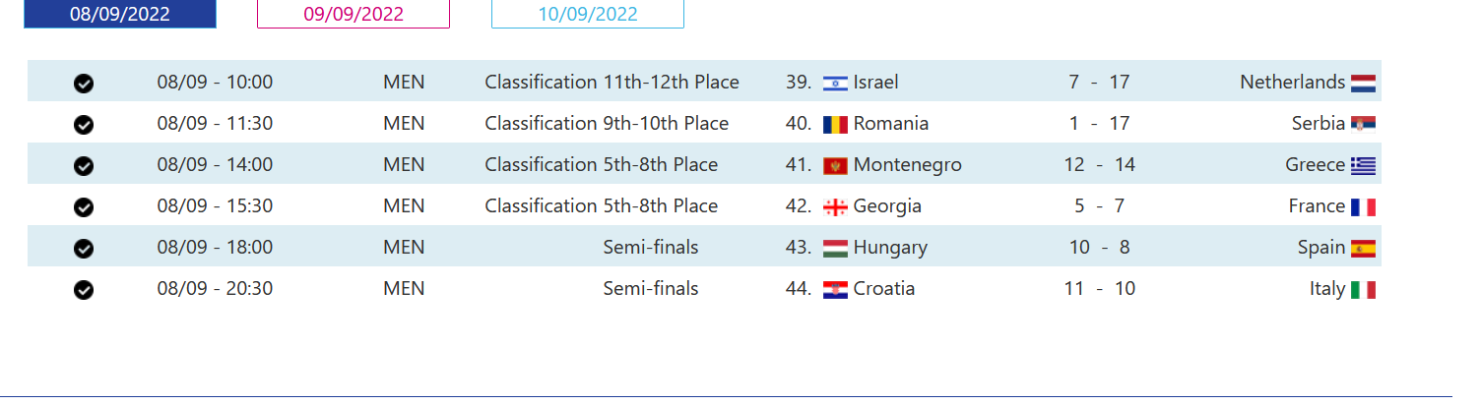Click the Spain flag icon

coord(1363,248)
